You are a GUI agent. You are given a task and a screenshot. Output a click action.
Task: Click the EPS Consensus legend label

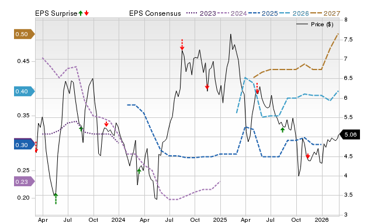[x=155, y=13]
